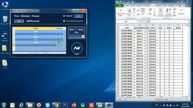Click the Repeat count field showing 25
This screenshot has height=108, width=193.
click(x=78, y=16)
